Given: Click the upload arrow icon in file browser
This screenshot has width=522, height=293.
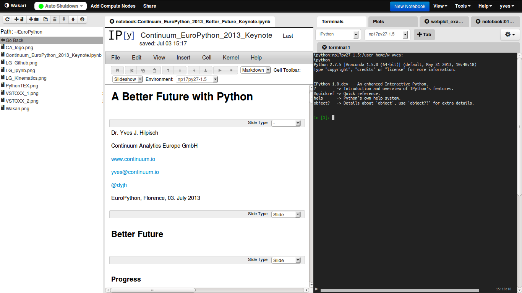Looking at the screenshot, I should tap(73, 19).
